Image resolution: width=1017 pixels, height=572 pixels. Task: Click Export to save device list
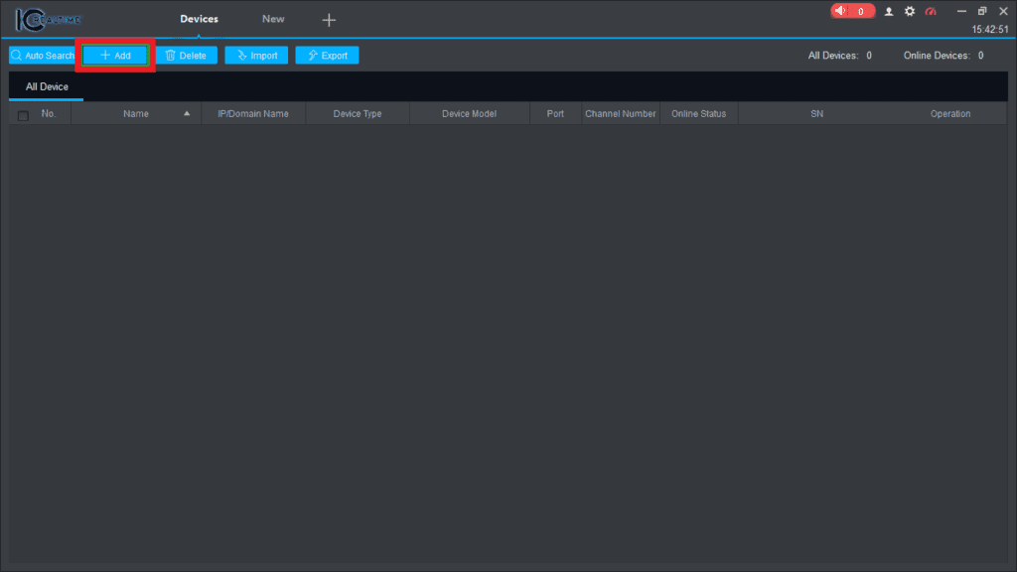pos(327,56)
